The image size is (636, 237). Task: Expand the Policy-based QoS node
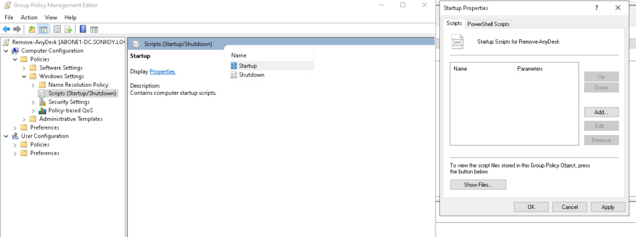point(33,110)
